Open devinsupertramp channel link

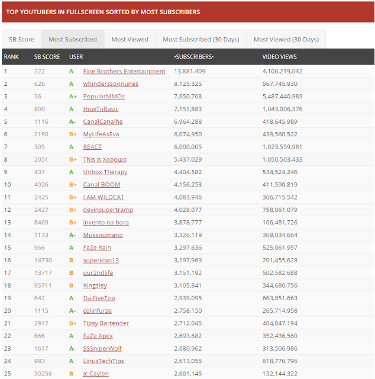(x=108, y=210)
